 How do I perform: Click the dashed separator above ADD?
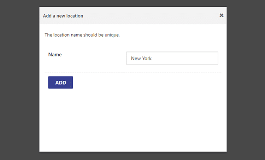coord(133,72)
